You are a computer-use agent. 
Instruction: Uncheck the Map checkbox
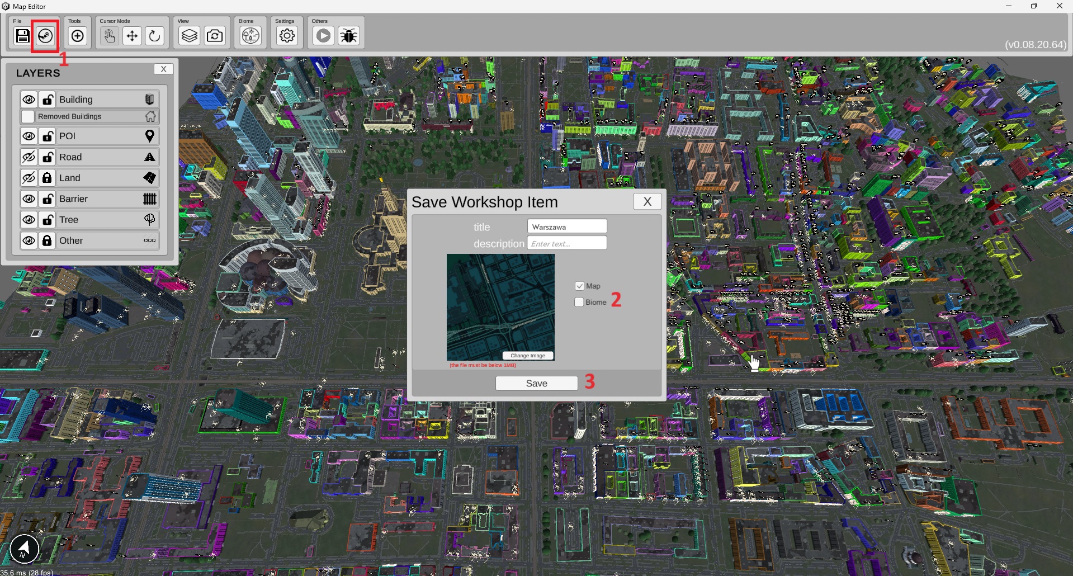[579, 286]
